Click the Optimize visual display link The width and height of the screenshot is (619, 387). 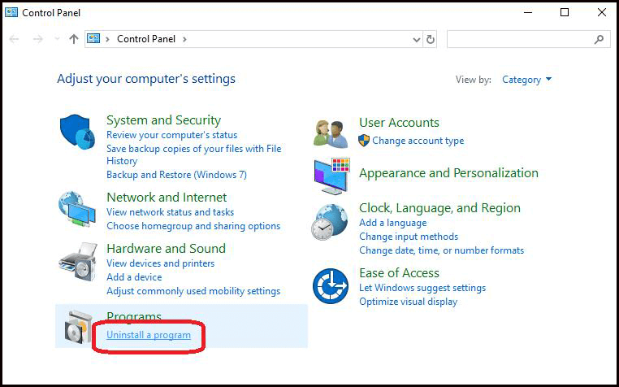click(408, 302)
